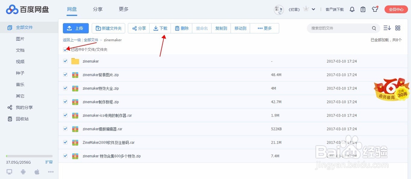
Task: Click the Baidu Netdisk logo
Action: coord(27,10)
